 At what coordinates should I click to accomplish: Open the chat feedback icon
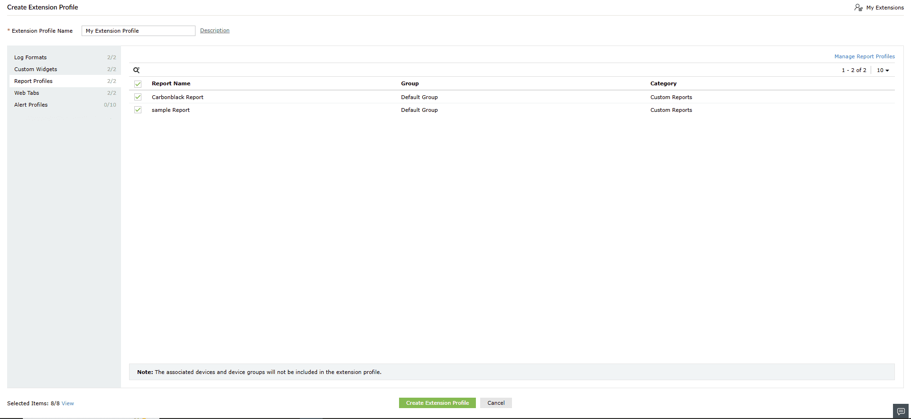click(901, 411)
